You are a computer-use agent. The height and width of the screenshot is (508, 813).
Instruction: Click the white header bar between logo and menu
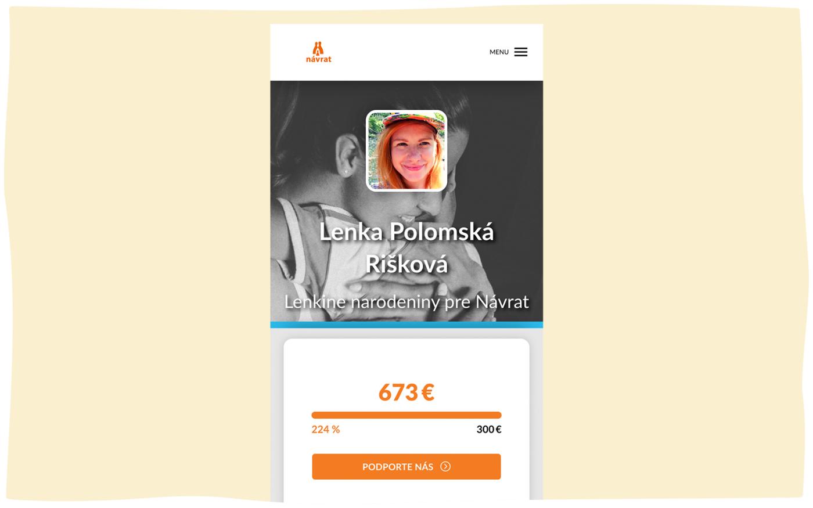(x=406, y=52)
